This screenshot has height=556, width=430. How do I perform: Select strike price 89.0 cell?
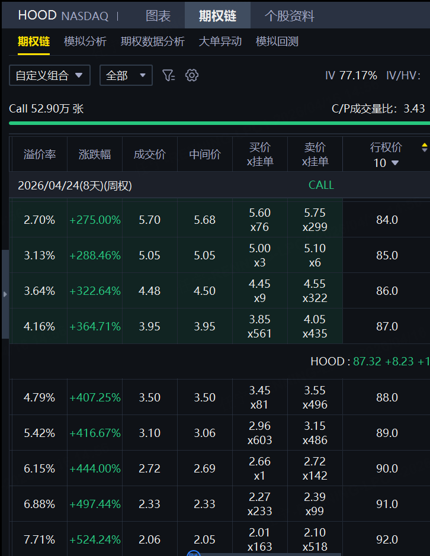point(387,433)
